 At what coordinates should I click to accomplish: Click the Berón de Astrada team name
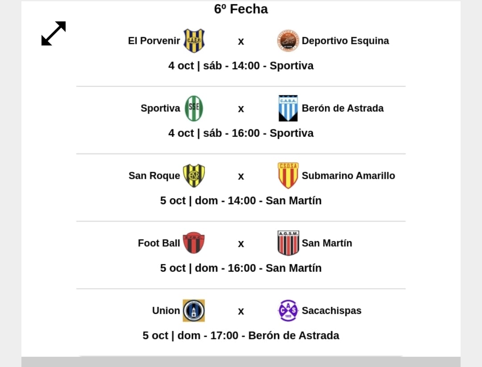(342, 108)
